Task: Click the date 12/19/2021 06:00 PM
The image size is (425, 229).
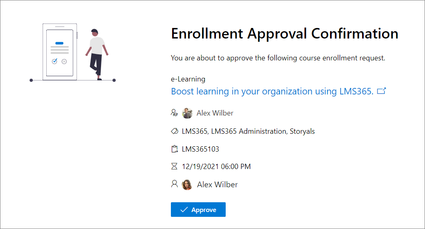Action: 216,166
